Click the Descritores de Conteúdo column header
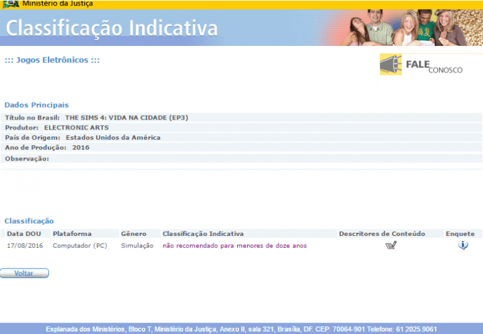Image resolution: width=483 pixels, height=334 pixels. (382, 234)
